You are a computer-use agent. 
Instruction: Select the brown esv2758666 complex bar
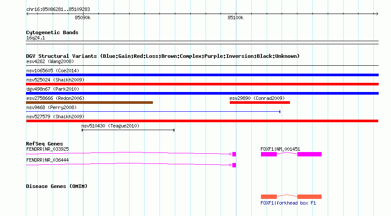point(89,103)
